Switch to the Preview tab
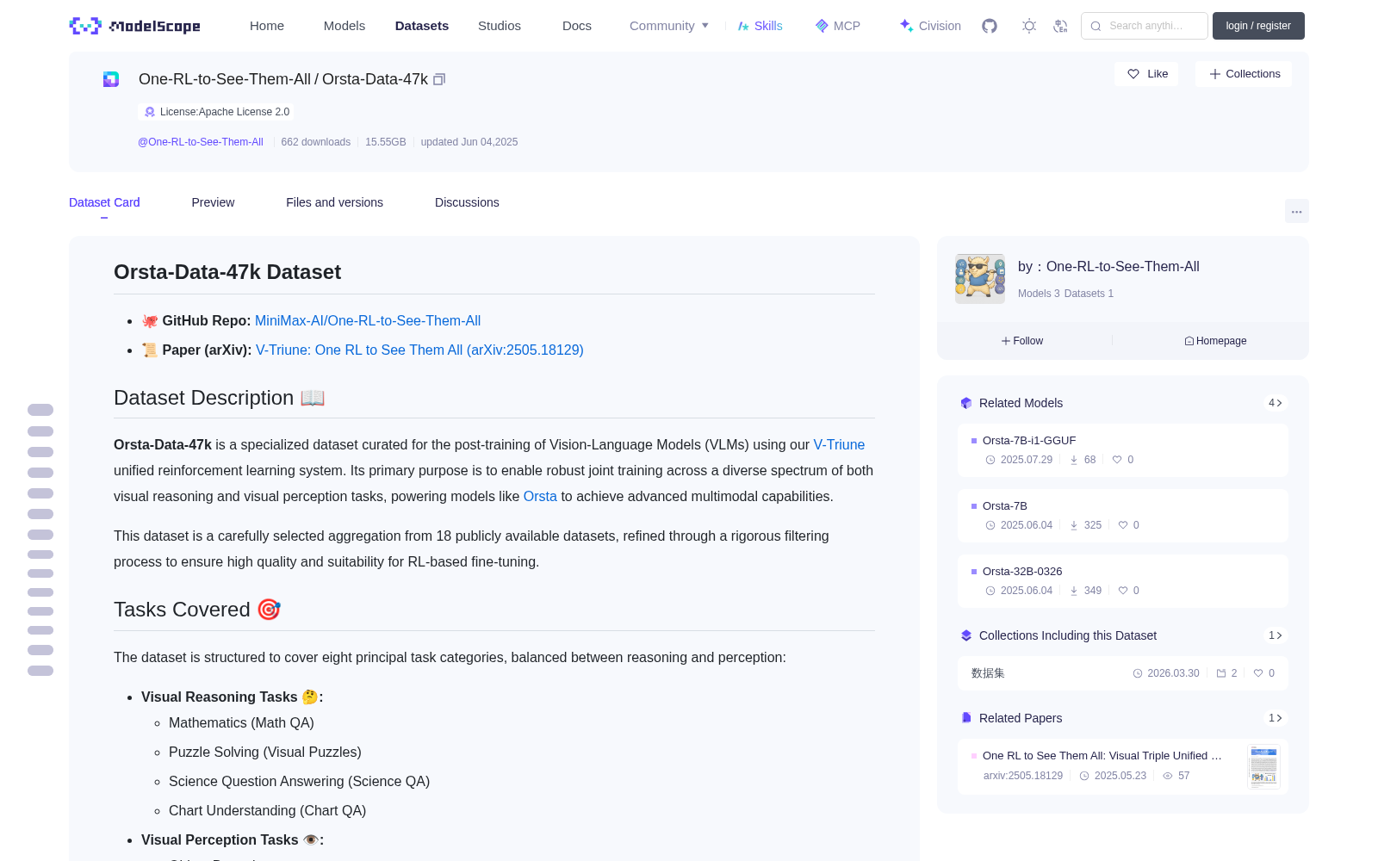The image size is (1378, 861). 213,202
